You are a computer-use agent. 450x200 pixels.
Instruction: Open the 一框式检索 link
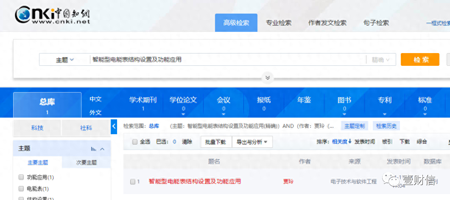coord(438,23)
